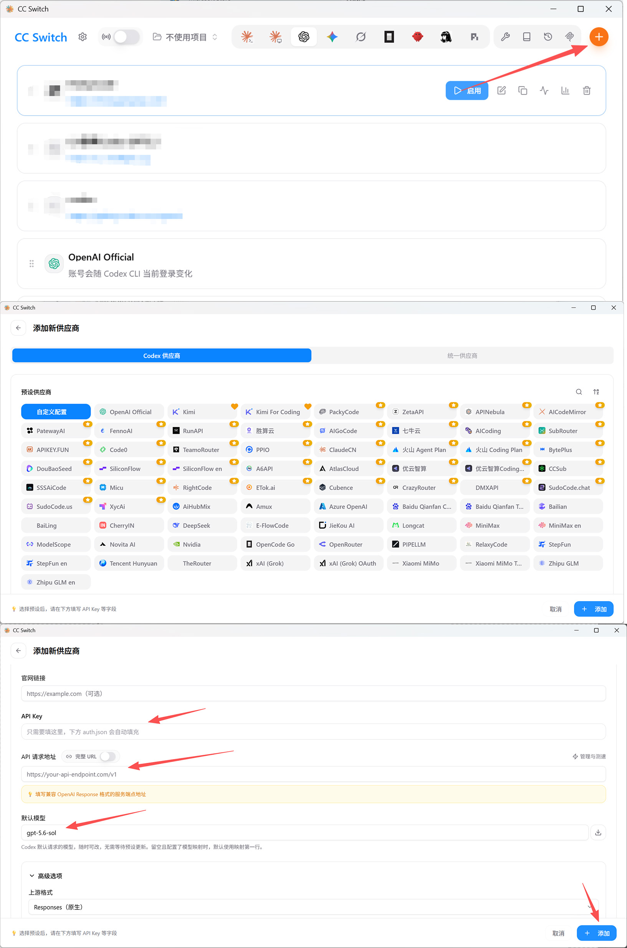Image resolution: width=627 pixels, height=948 pixels.
Task: Switch to the Codex 供应商 tab
Action: [x=162, y=356]
